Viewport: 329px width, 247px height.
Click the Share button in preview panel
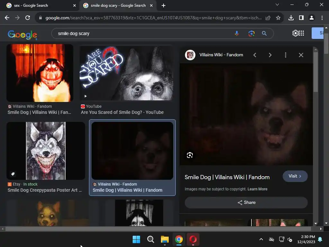coord(246,203)
